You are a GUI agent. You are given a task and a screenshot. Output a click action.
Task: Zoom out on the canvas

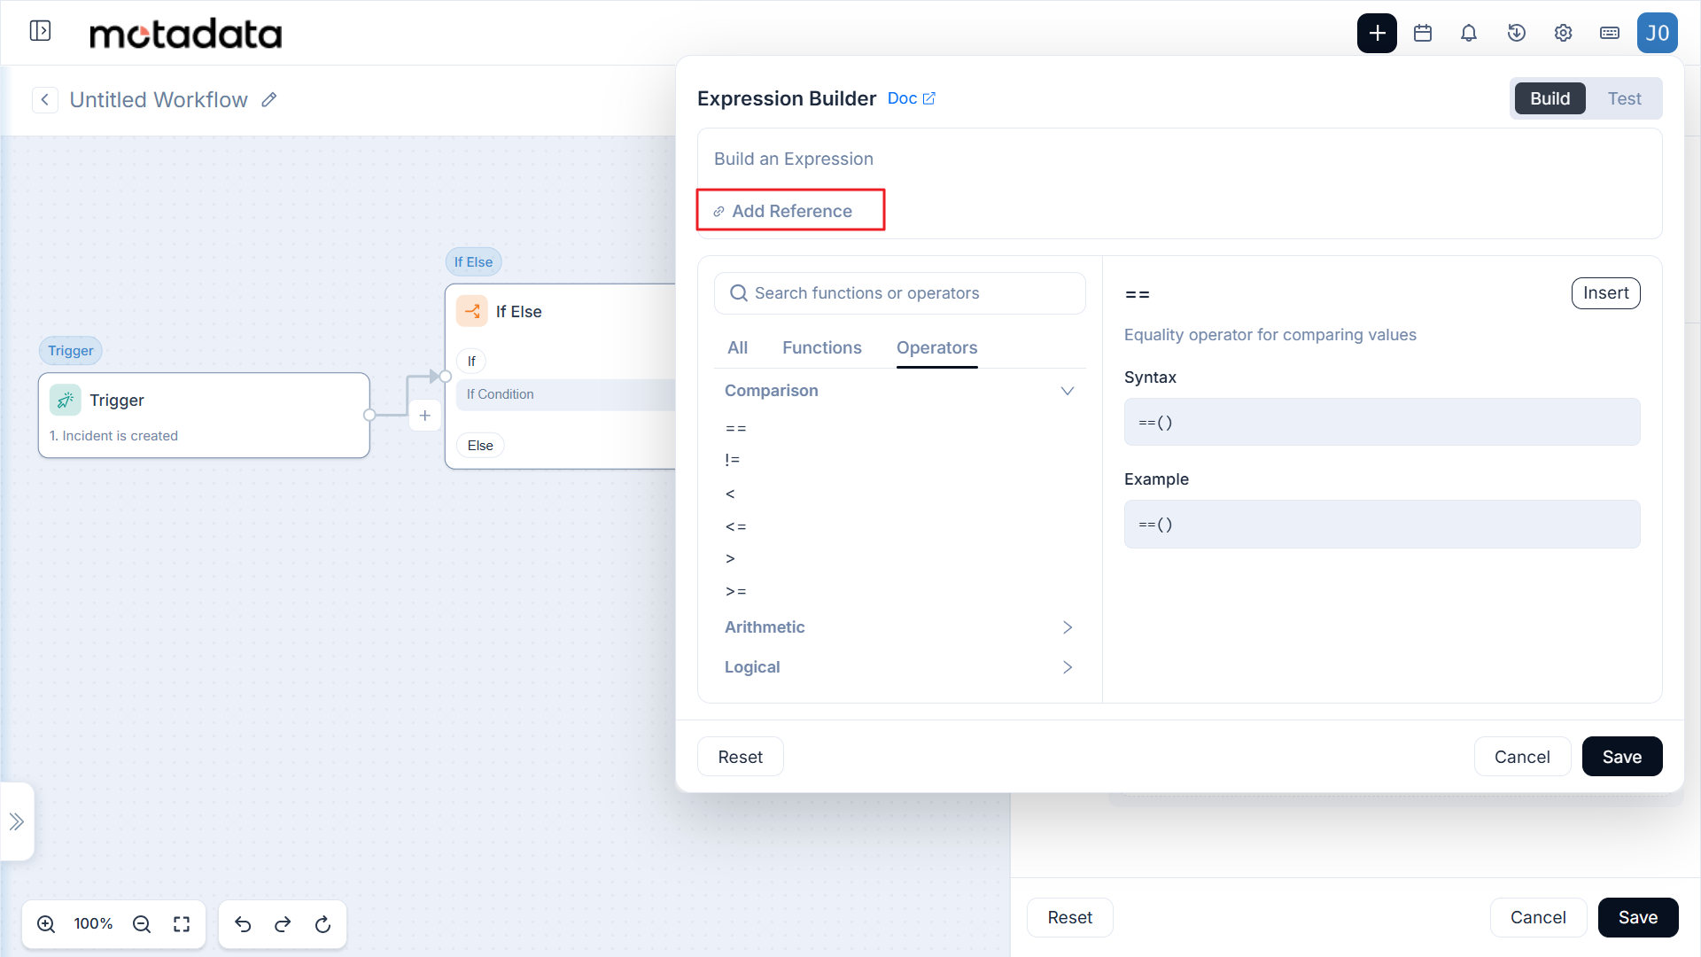point(142,924)
